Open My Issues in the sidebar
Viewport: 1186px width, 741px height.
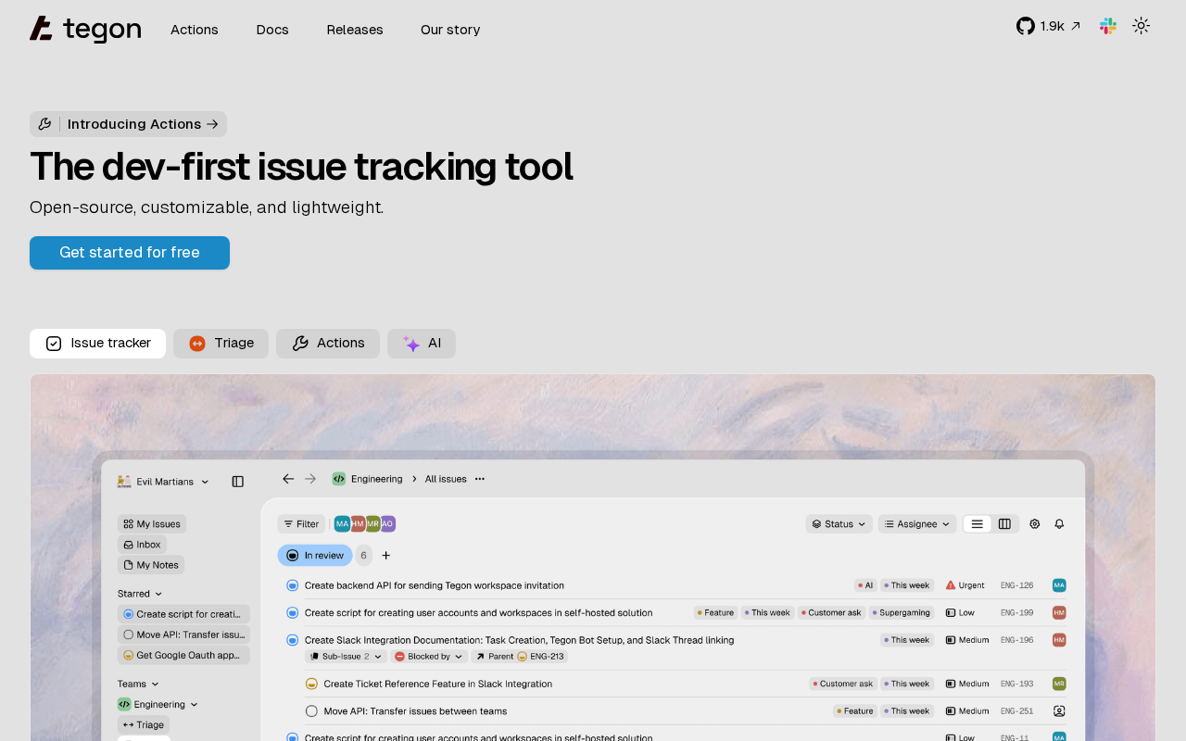pos(152,524)
